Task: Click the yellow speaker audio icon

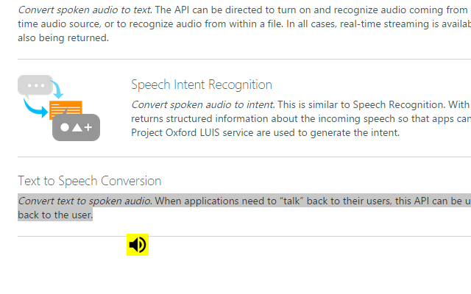Action: point(138,245)
